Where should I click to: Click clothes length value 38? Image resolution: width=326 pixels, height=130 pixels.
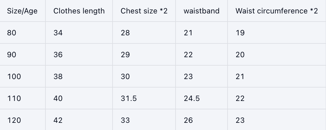click(58, 77)
